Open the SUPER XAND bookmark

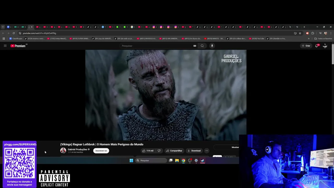coord(80,39)
